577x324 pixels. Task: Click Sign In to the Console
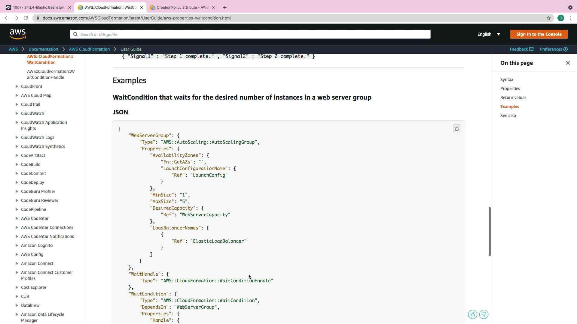(539, 34)
